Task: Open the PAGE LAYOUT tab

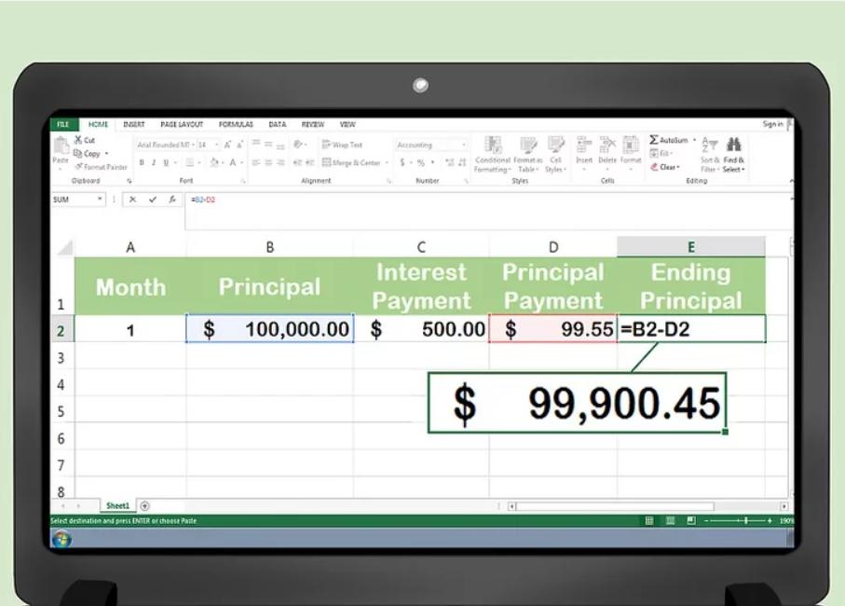Action: 182,124
